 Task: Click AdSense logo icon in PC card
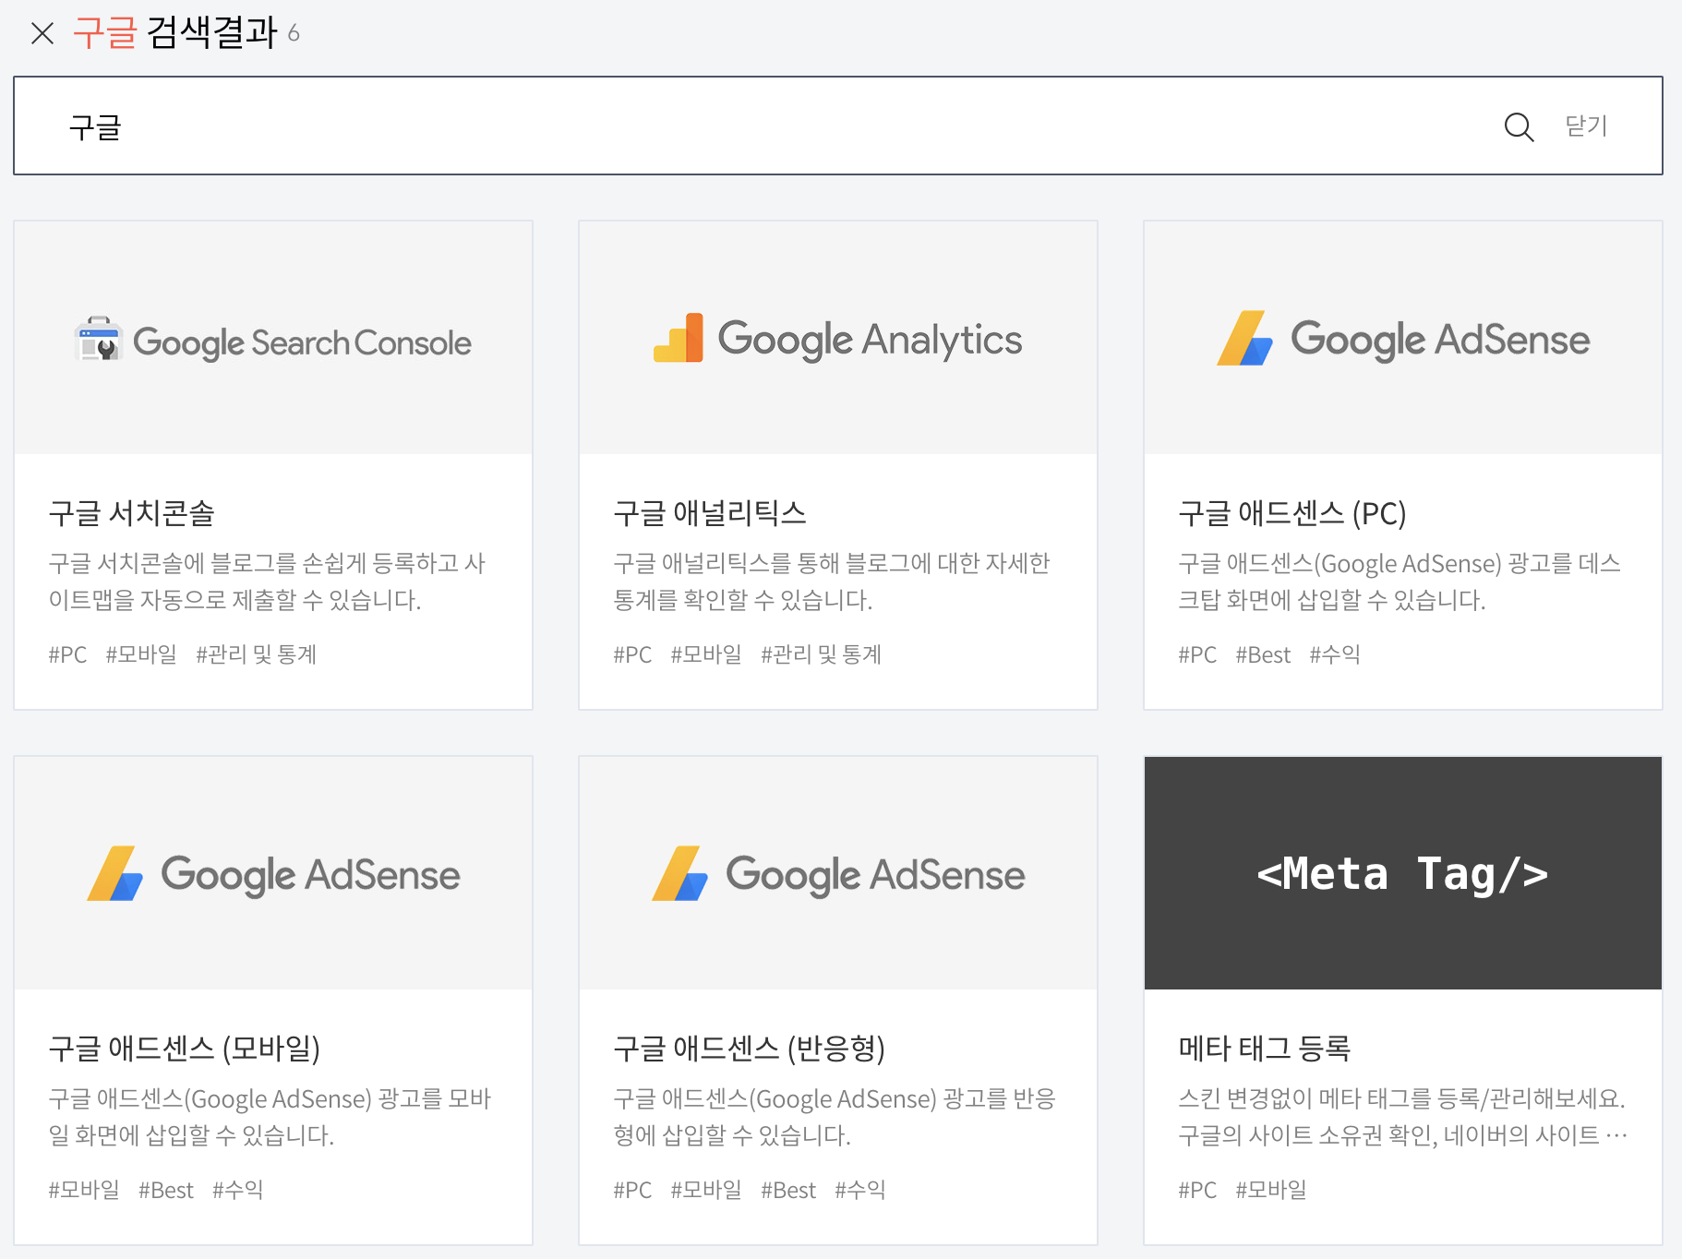1244,339
